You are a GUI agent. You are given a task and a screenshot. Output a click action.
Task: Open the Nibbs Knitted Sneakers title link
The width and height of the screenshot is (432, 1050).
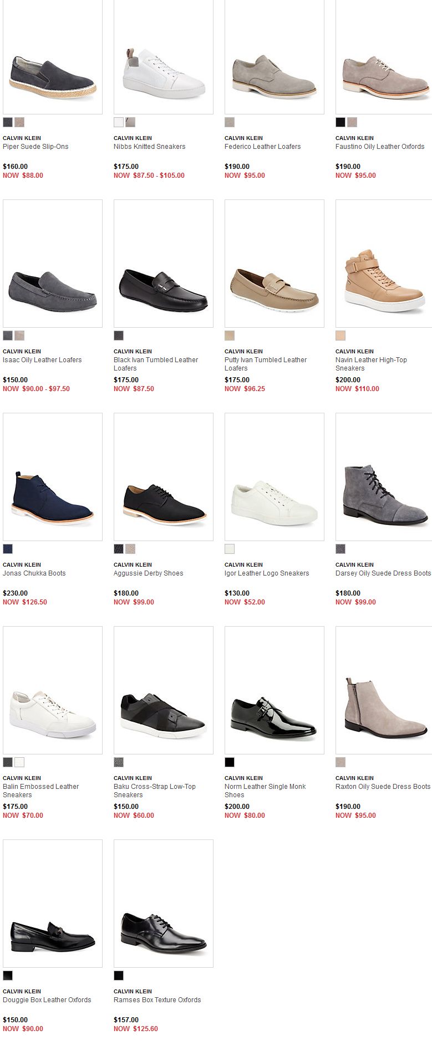[x=149, y=147]
